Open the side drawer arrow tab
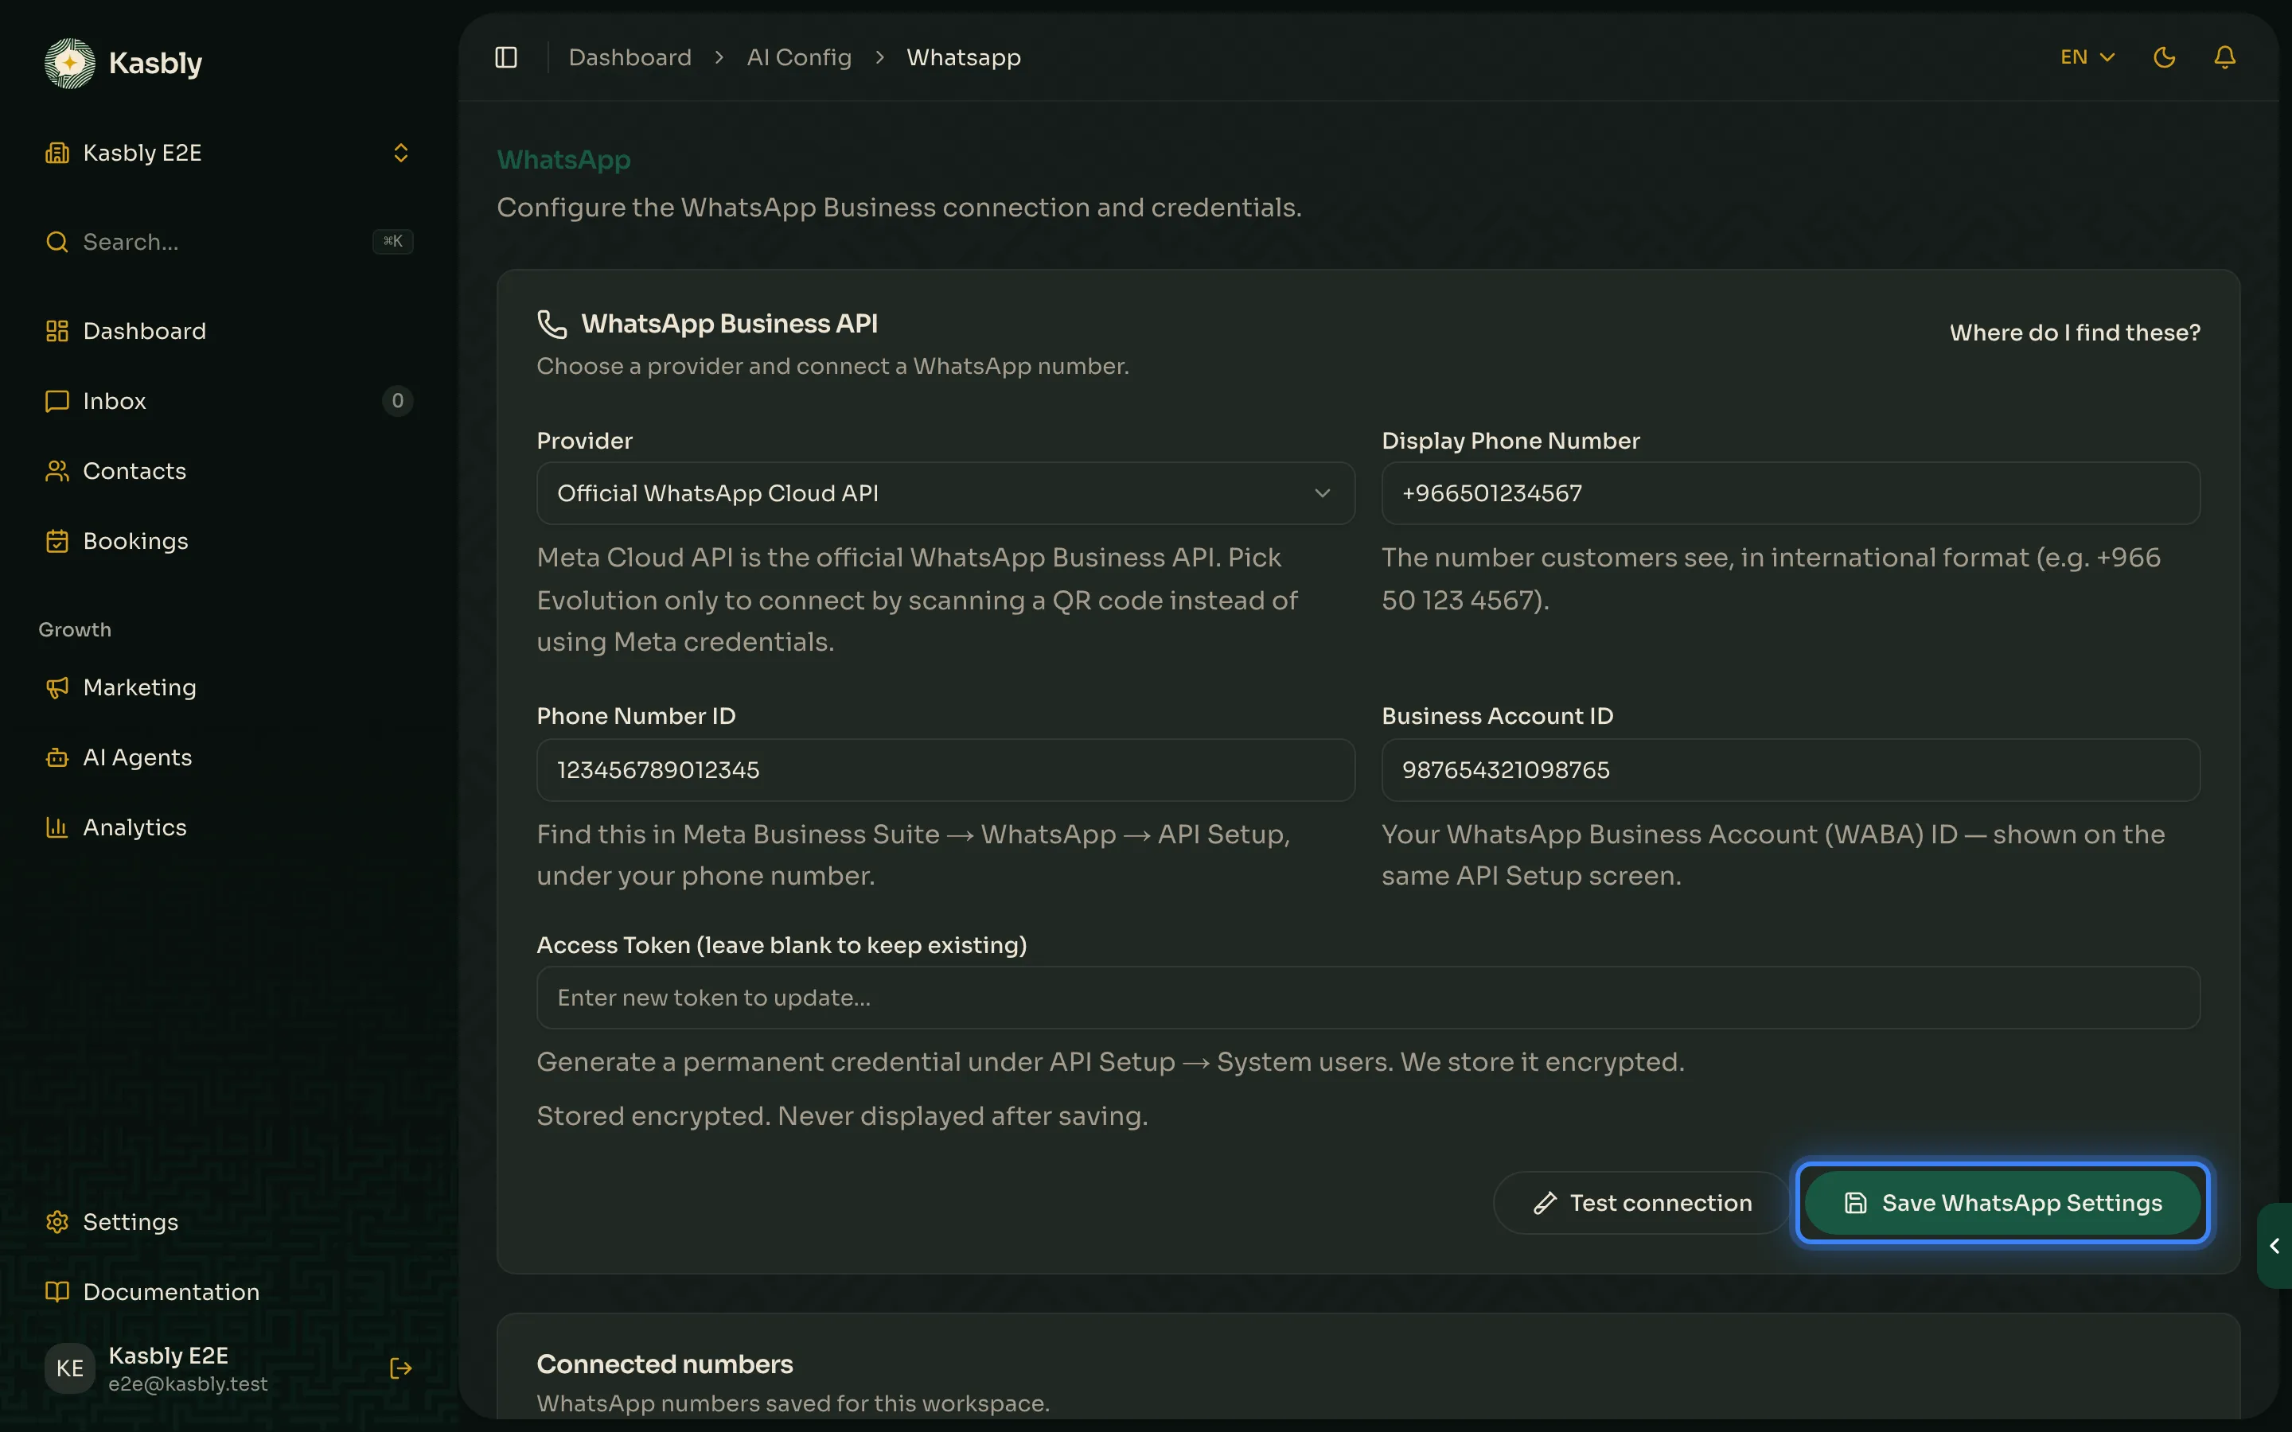 [2274, 1245]
